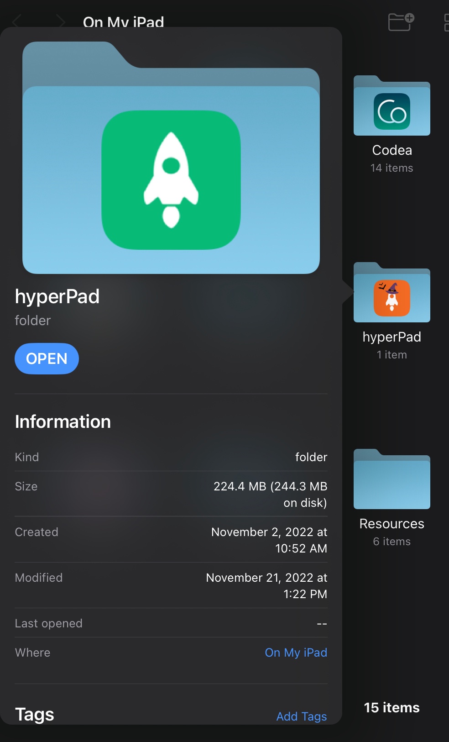Switch view mode with grid icon
The image size is (449, 742).
pos(446,22)
